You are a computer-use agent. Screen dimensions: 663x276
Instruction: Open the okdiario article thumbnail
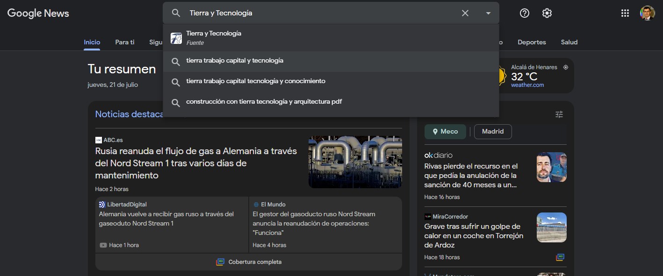pos(552,167)
